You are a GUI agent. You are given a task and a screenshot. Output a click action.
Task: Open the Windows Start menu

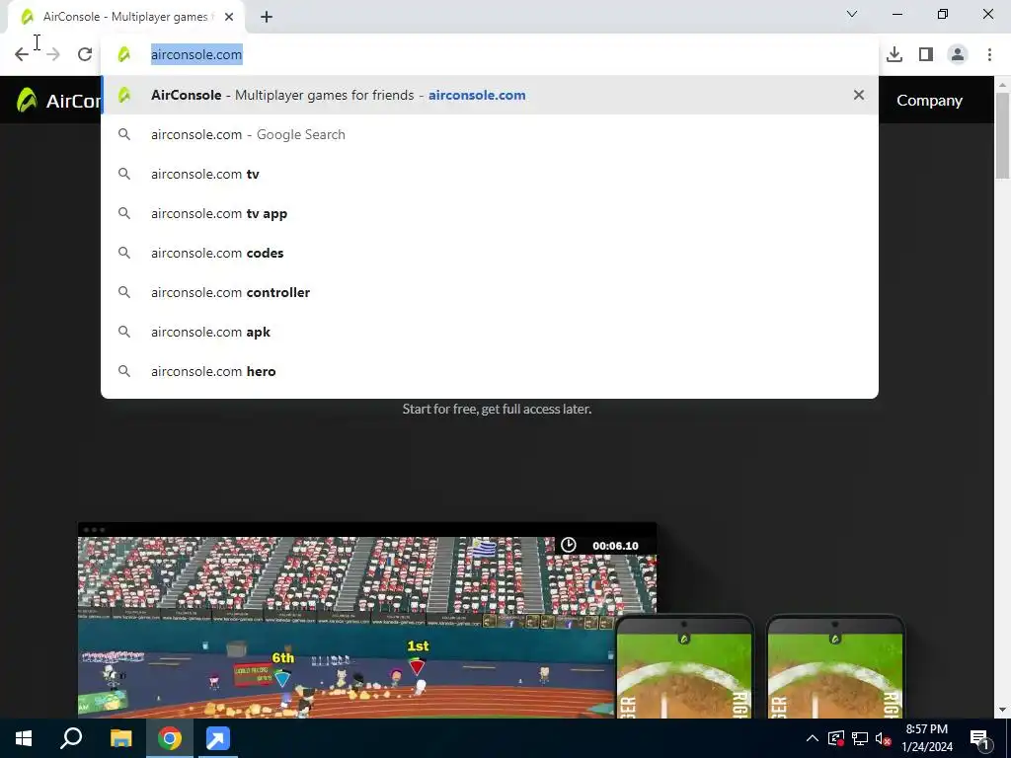24,738
